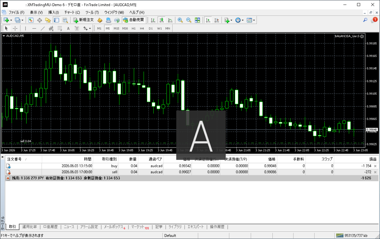380x239 pixels.
Task: Switch to the エキスパート tab
Action: [196, 227]
